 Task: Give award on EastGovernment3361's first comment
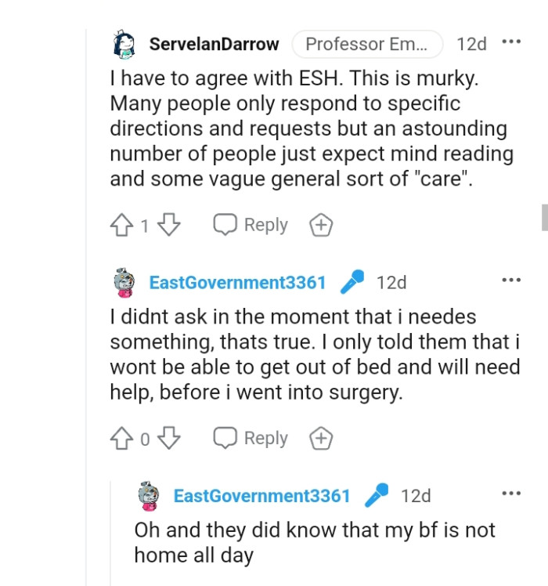coord(321,439)
